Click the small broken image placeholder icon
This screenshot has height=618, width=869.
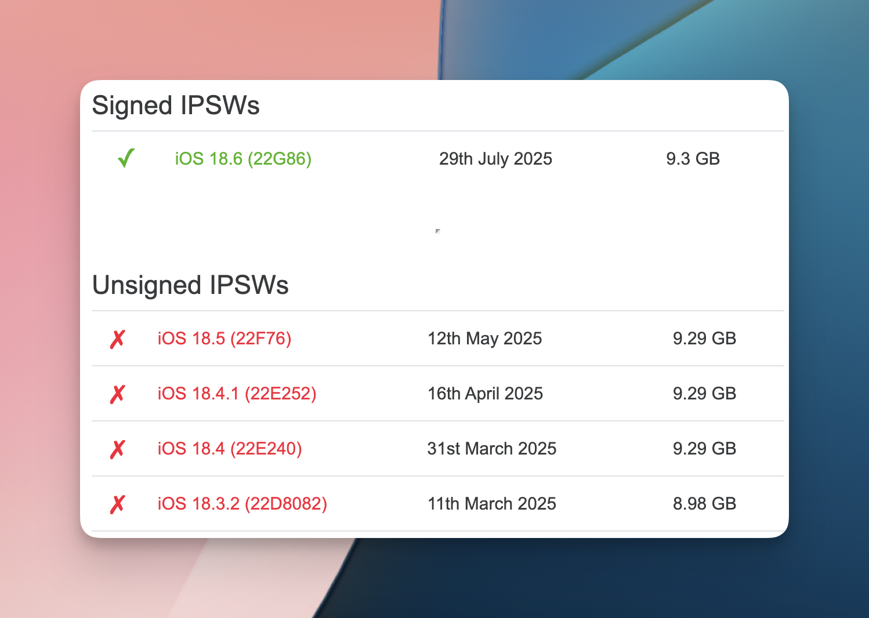pyautogui.click(x=438, y=231)
